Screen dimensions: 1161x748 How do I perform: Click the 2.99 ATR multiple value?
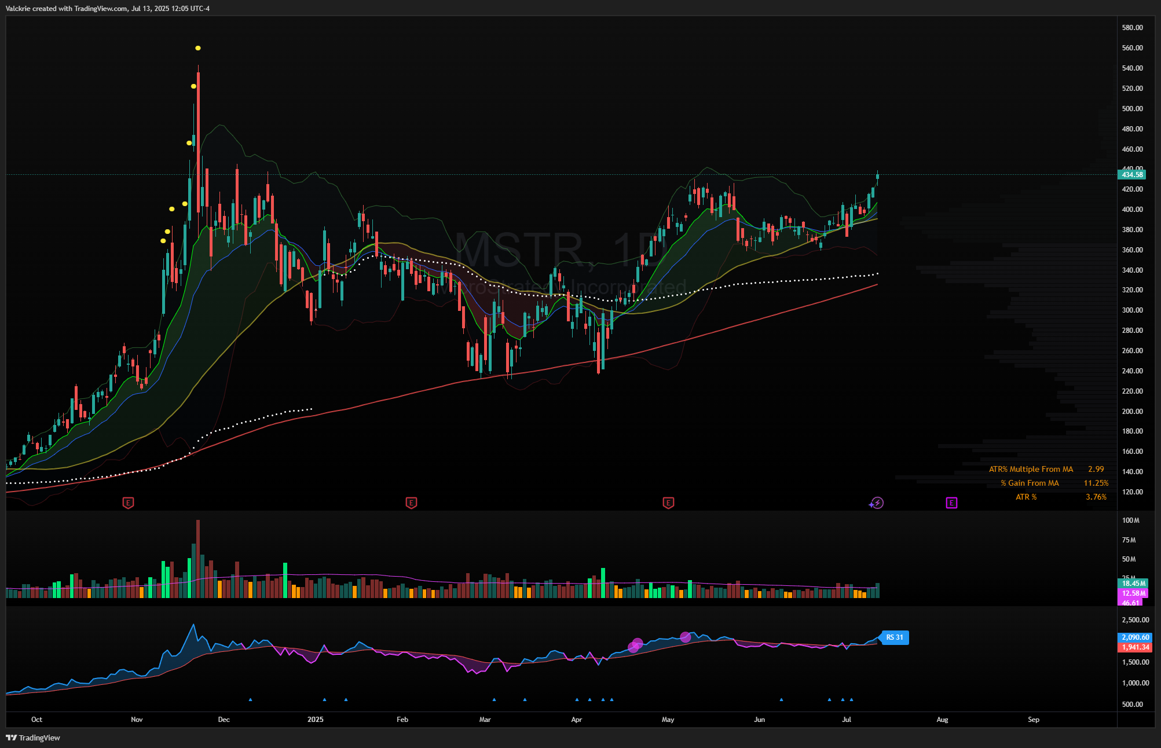(x=1096, y=469)
